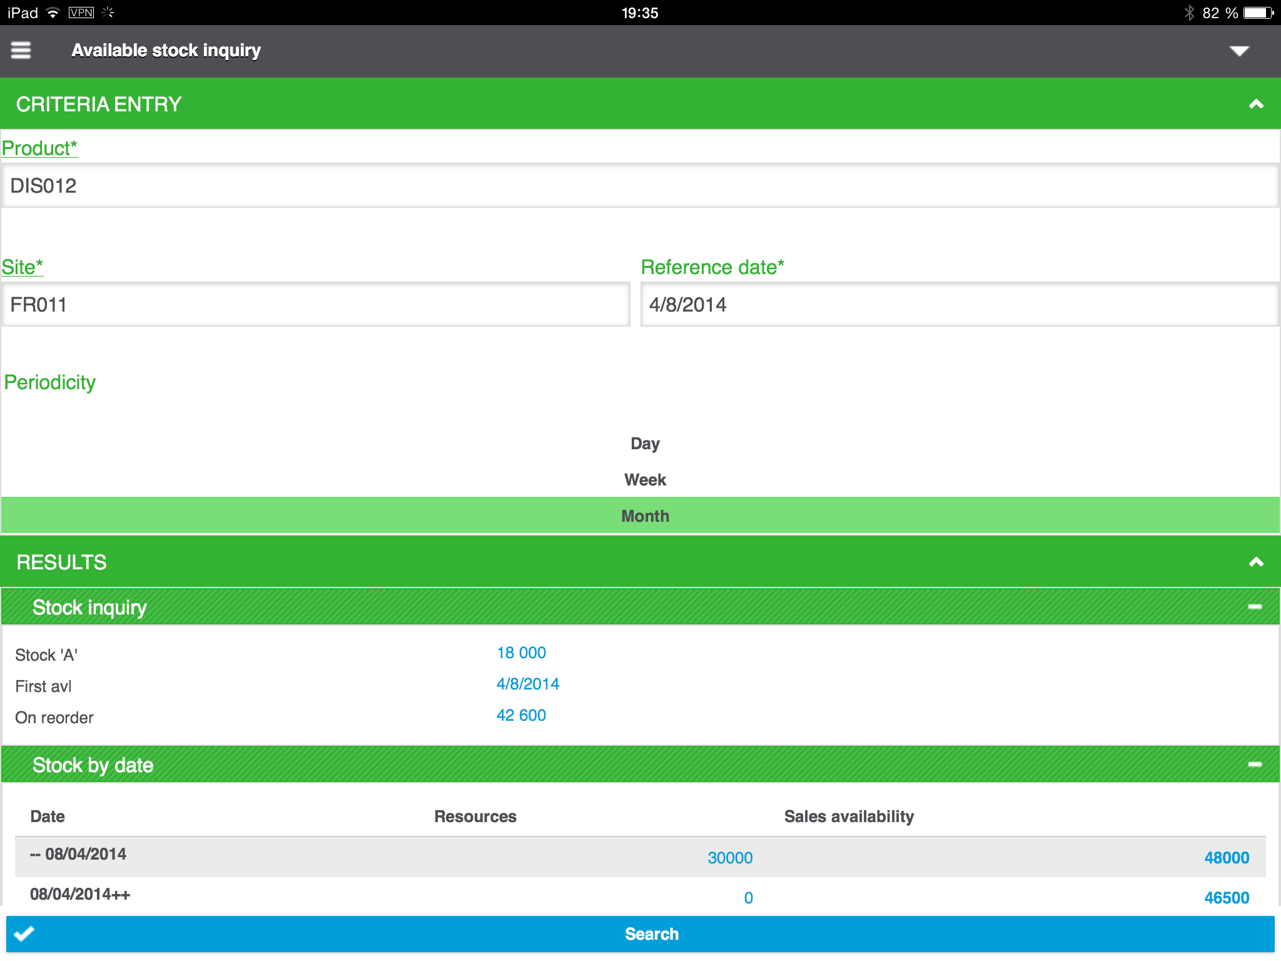Collapse the CRITERIA ENTRY section chevron
The width and height of the screenshot is (1281, 961).
(x=1255, y=103)
